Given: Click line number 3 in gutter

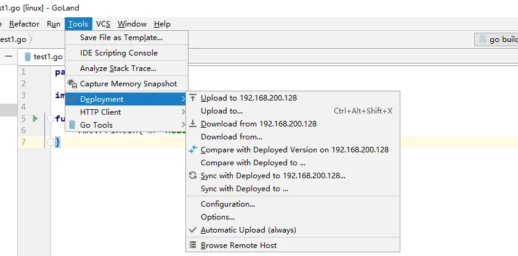Looking at the screenshot, I should click(23, 95).
